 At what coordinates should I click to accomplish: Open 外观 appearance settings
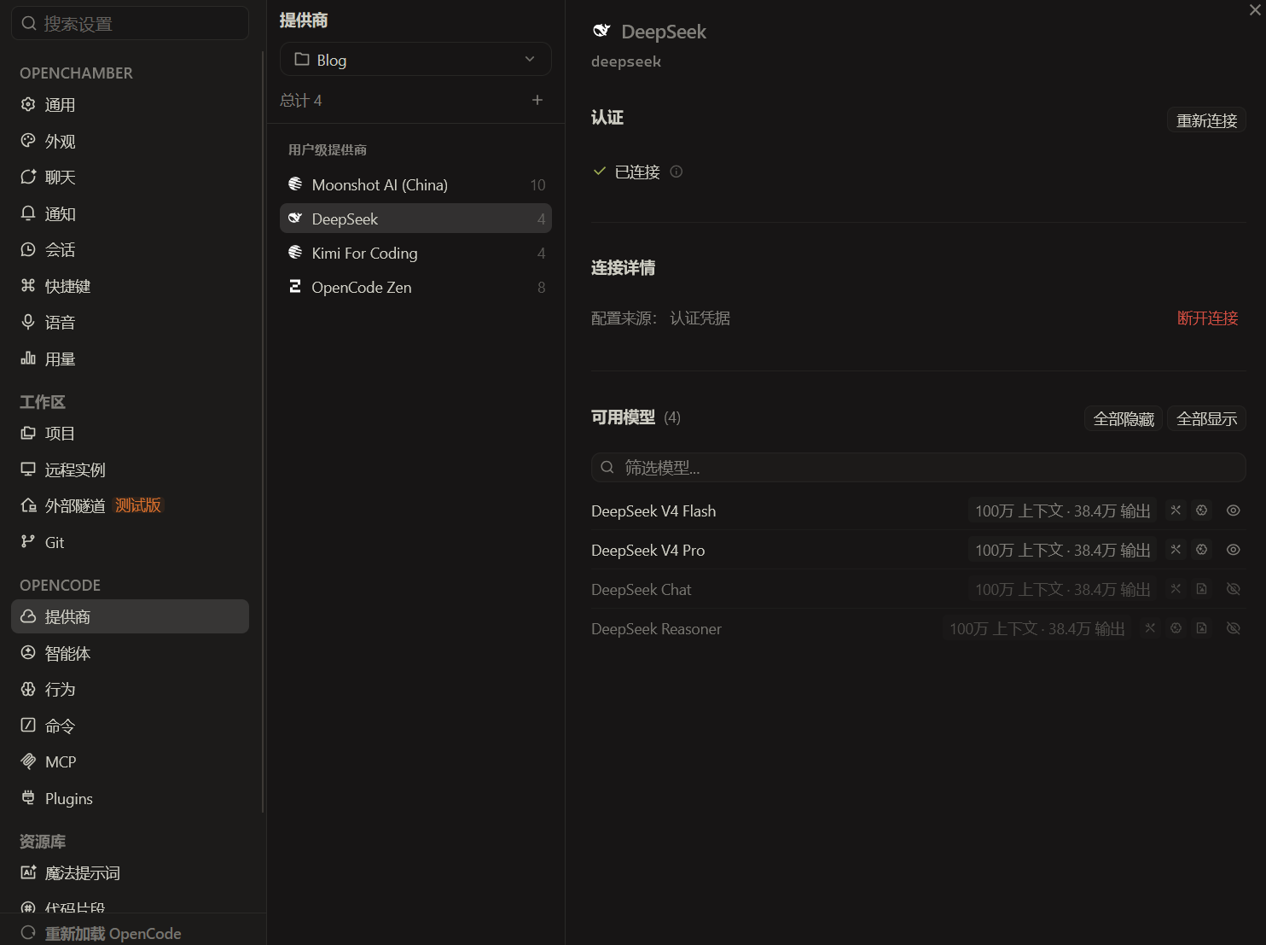coord(130,141)
